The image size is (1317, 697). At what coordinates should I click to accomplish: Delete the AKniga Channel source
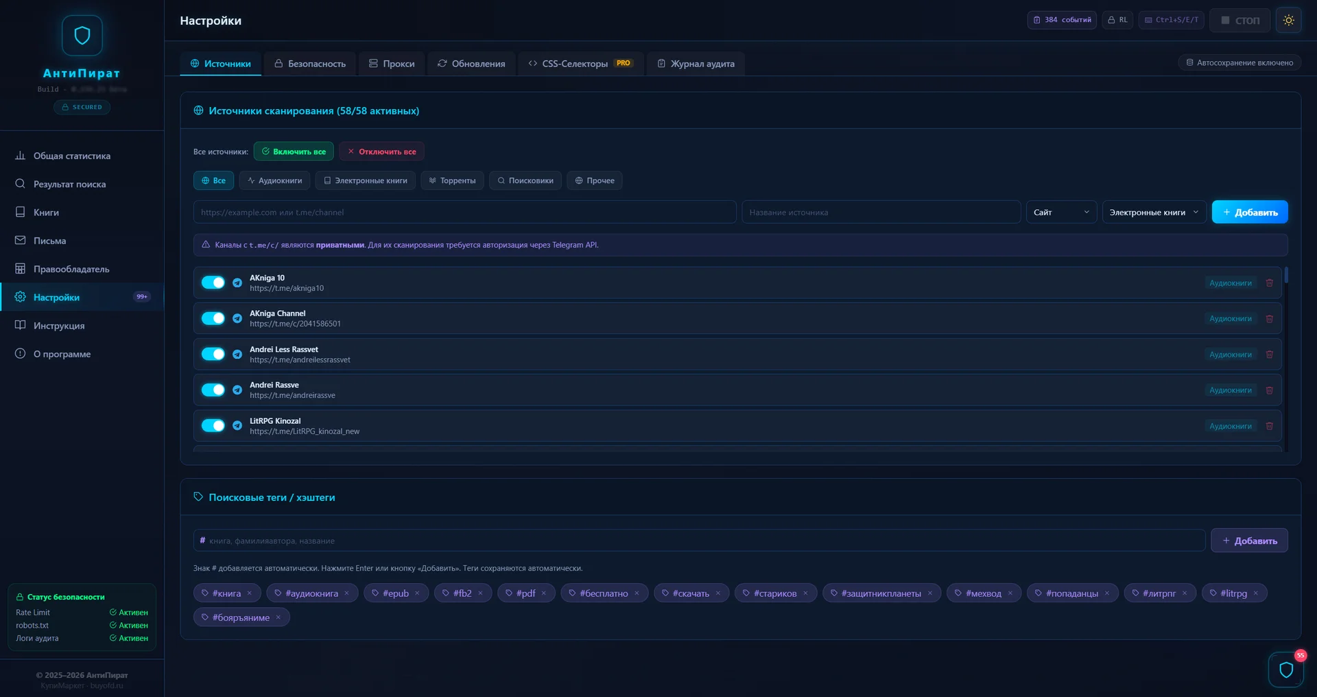(1269, 318)
